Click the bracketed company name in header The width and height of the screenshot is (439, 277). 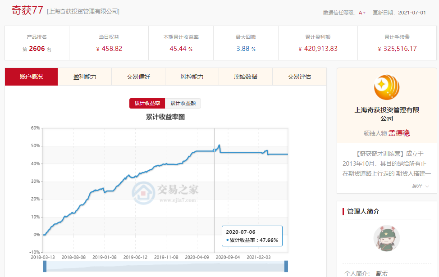(x=83, y=11)
